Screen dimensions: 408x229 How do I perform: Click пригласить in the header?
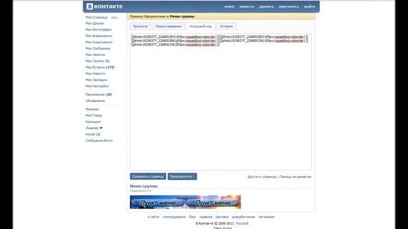coord(289,6)
